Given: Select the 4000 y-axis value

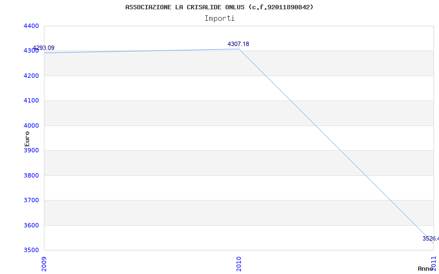Looking at the screenshot, I should (31, 126).
